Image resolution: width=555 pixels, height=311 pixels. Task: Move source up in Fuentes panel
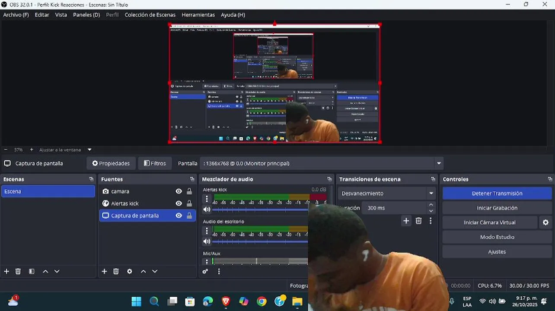tap(144, 271)
